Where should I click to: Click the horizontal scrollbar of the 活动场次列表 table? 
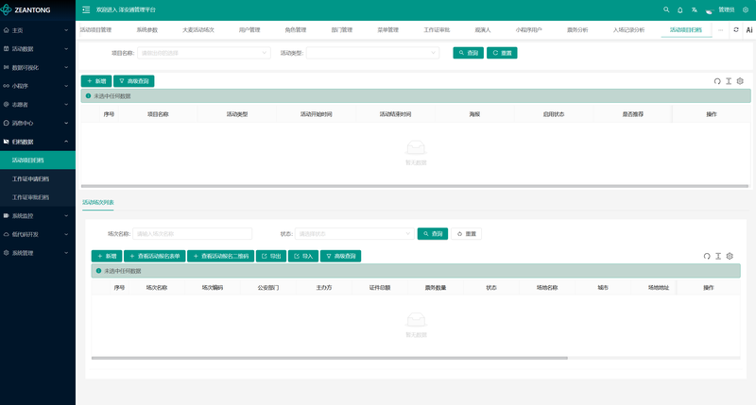click(329, 358)
